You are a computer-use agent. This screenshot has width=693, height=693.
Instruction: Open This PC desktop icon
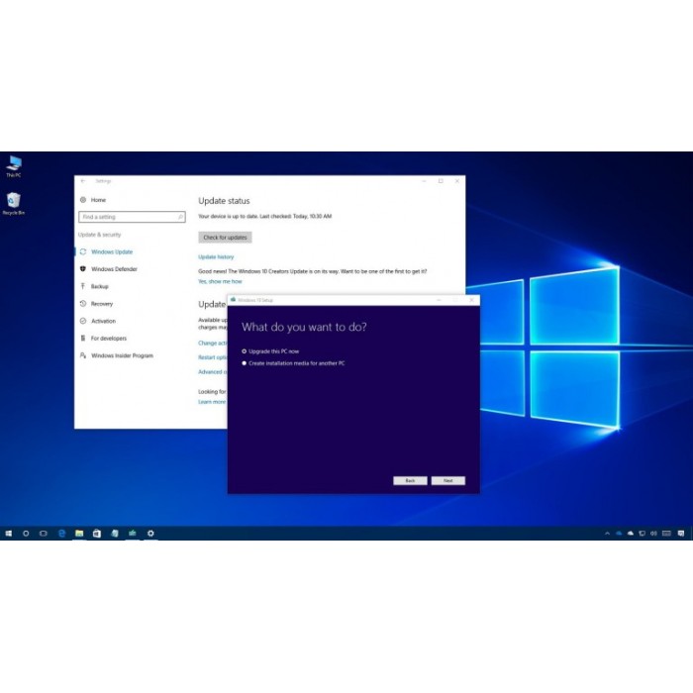click(x=14, y=163)
